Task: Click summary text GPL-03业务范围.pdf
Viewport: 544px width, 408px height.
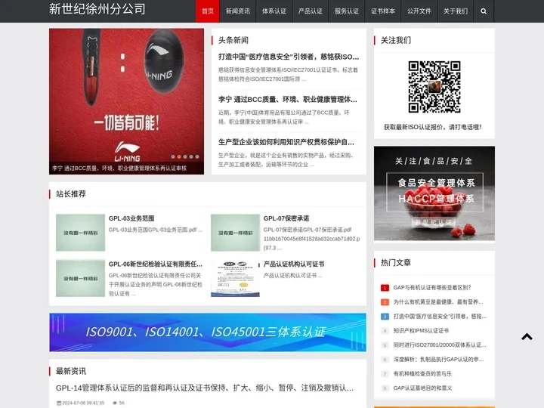Action: pos(155,230)
